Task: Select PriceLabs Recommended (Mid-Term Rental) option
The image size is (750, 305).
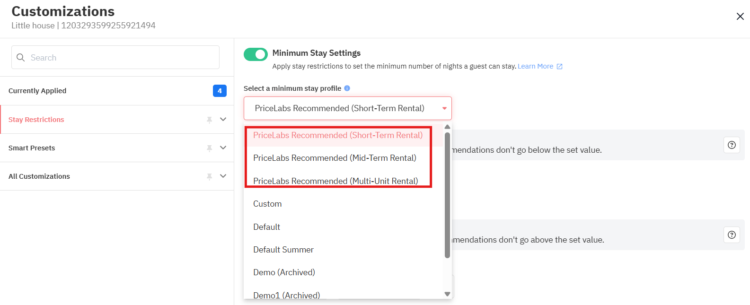Action: pyautogui.click(x=335, y=158)
